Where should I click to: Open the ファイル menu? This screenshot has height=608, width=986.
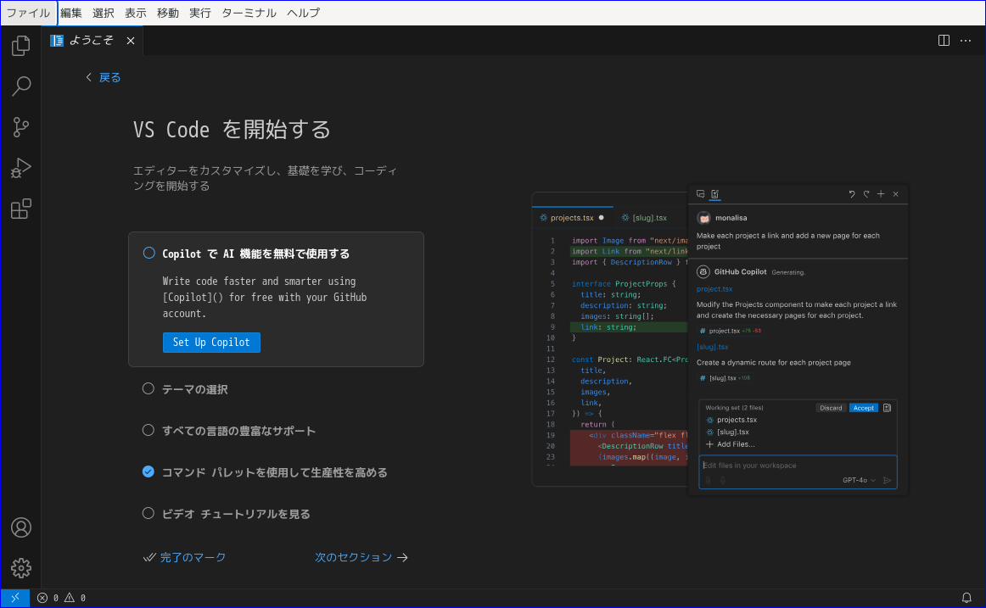(x=28, y=13)
